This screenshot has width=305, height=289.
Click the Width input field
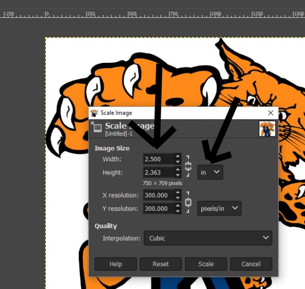159,159
